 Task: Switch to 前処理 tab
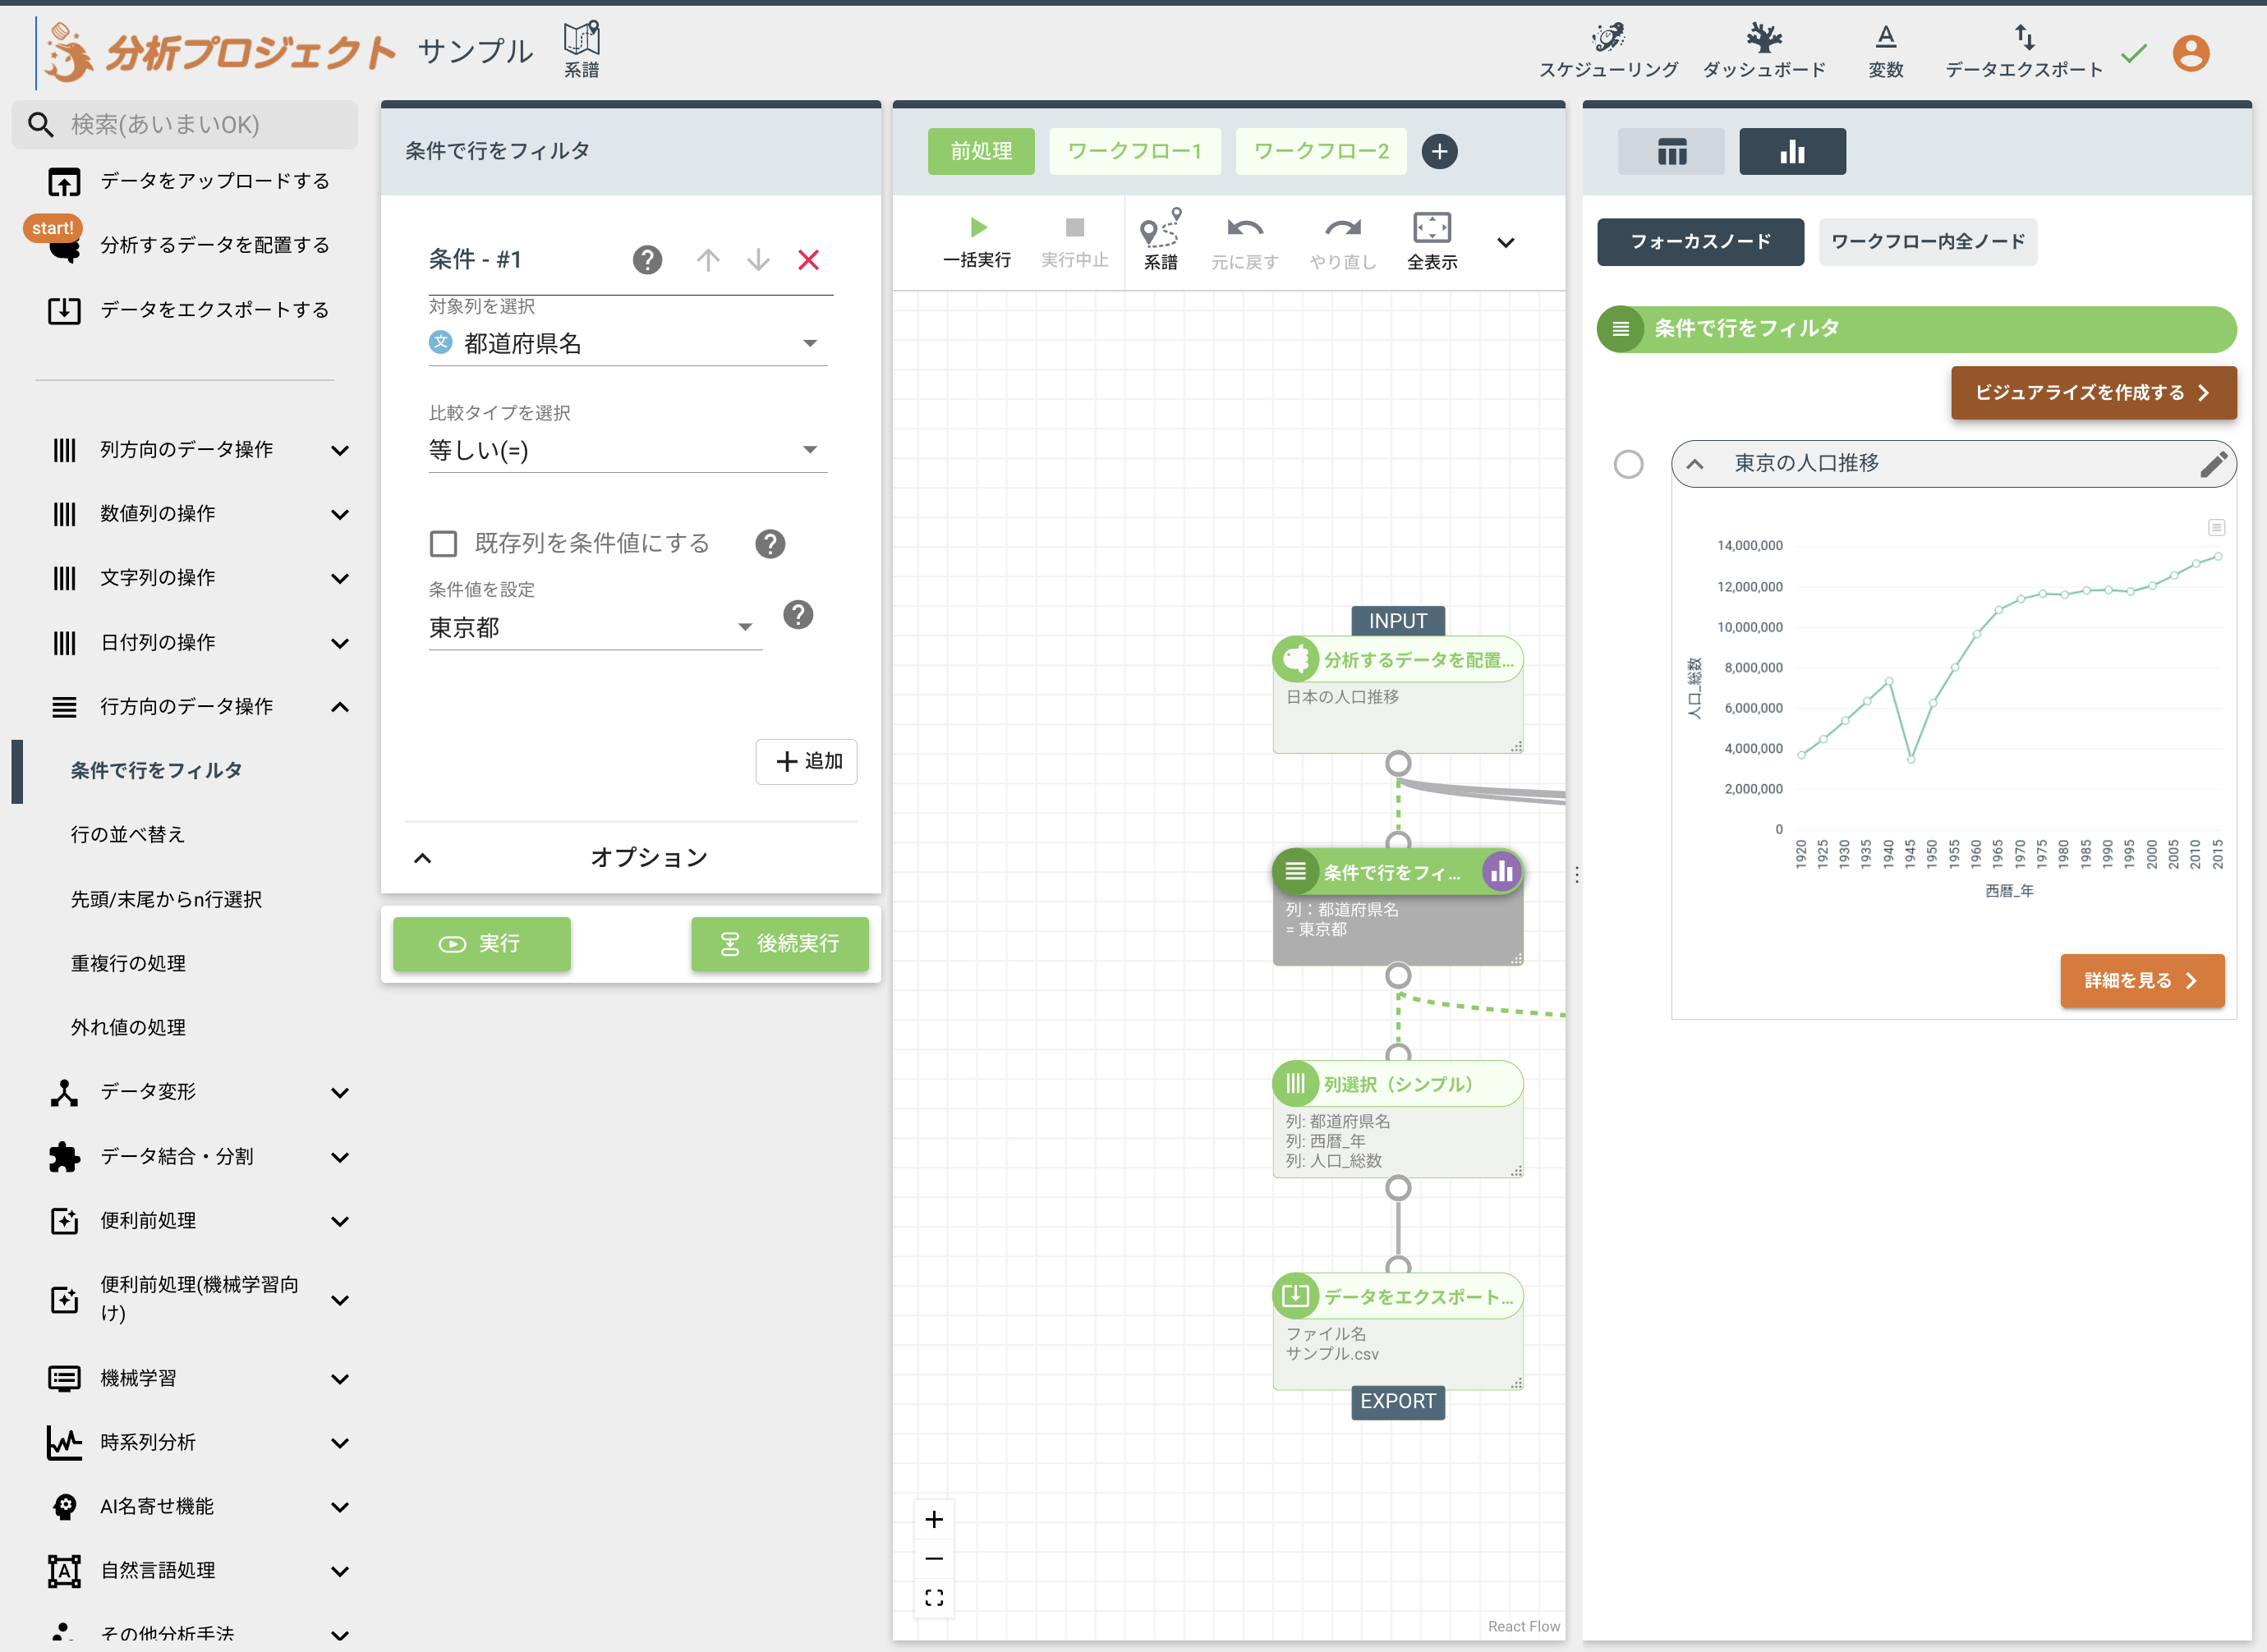point(981,152)
